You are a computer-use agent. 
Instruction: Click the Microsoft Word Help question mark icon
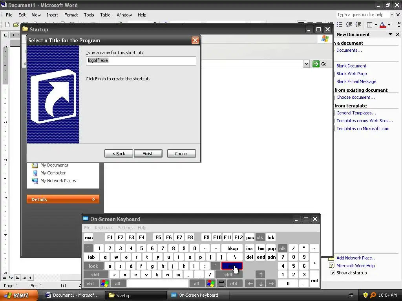pos(331,265)
